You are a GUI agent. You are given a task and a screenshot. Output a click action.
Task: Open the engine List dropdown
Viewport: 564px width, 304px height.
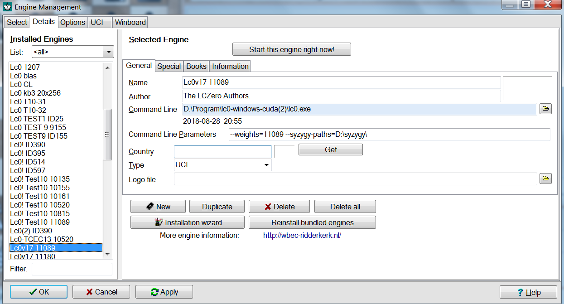[108, 52]
